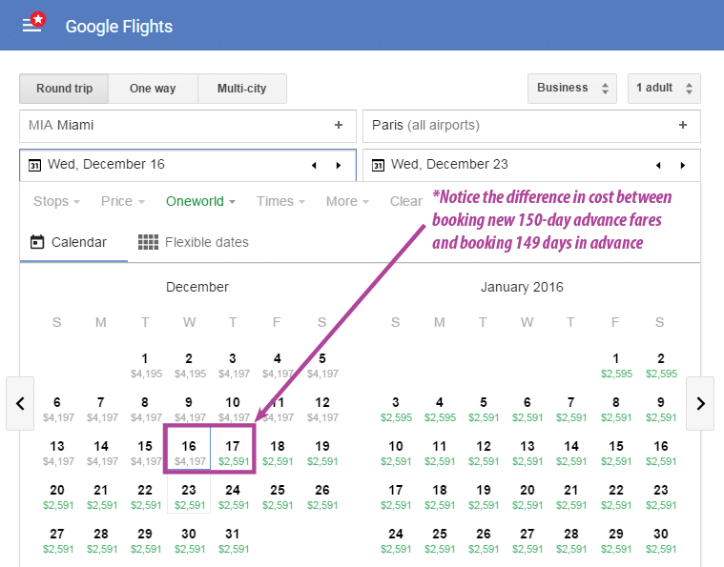The height and width of the screenshot is (567, 724).
Task: Select January 2 priced $2,595
Action: tap(661, 365)
